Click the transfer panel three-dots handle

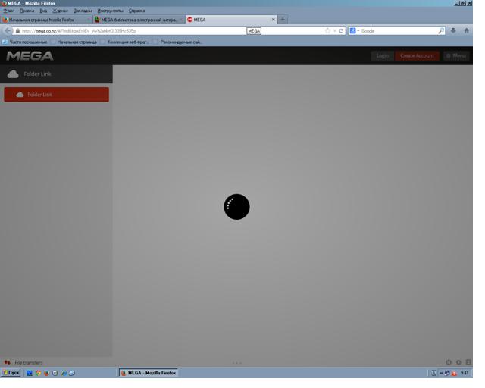tap(237, 363)
